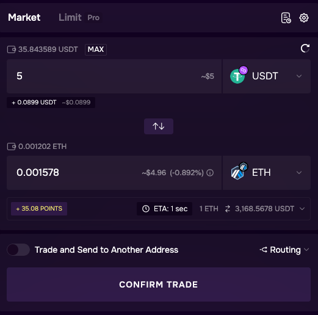Expand the USDT token selector chevron
Image resolution: width=318 pixels, height=315 pixels.
pos(299,76)
